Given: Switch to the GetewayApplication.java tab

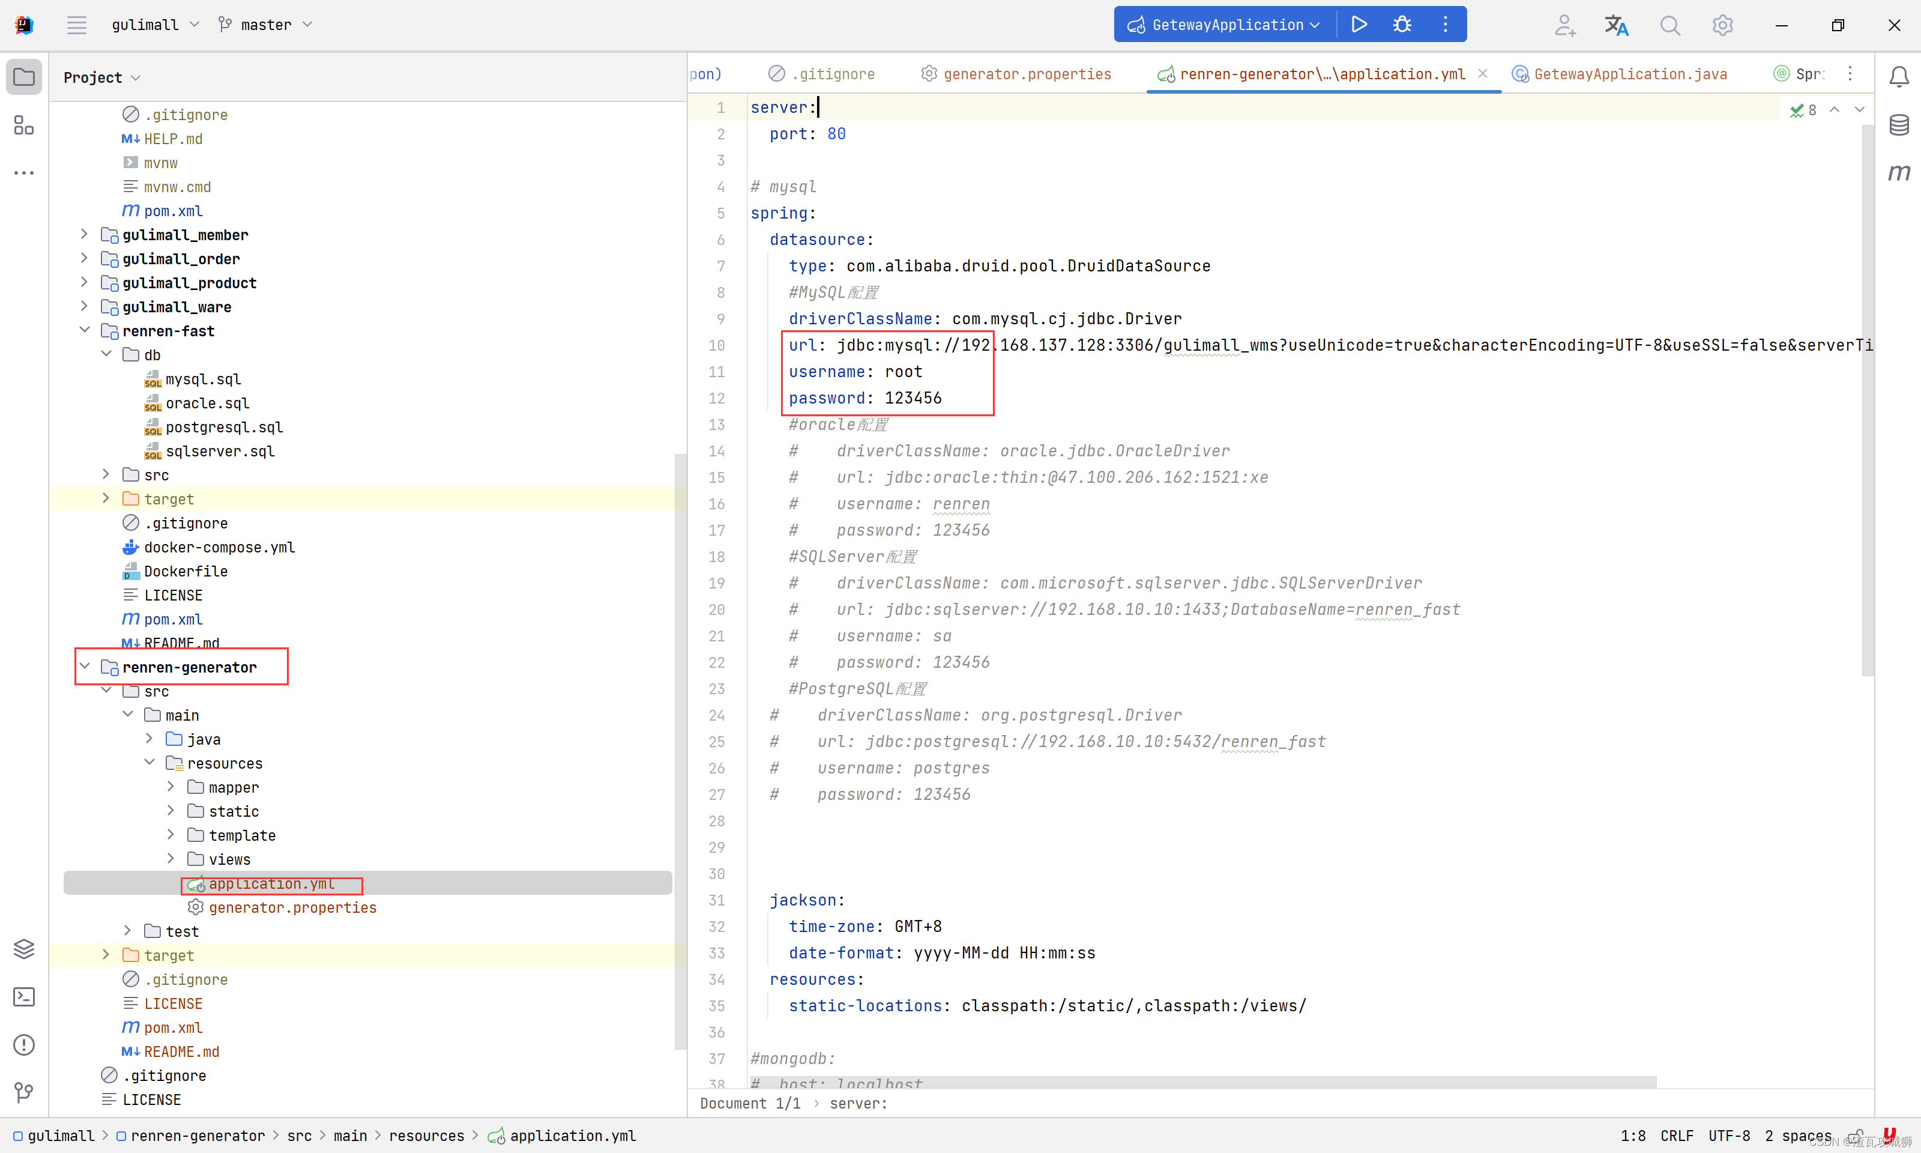Looking at the screenshot, I should click(1630, 74).
